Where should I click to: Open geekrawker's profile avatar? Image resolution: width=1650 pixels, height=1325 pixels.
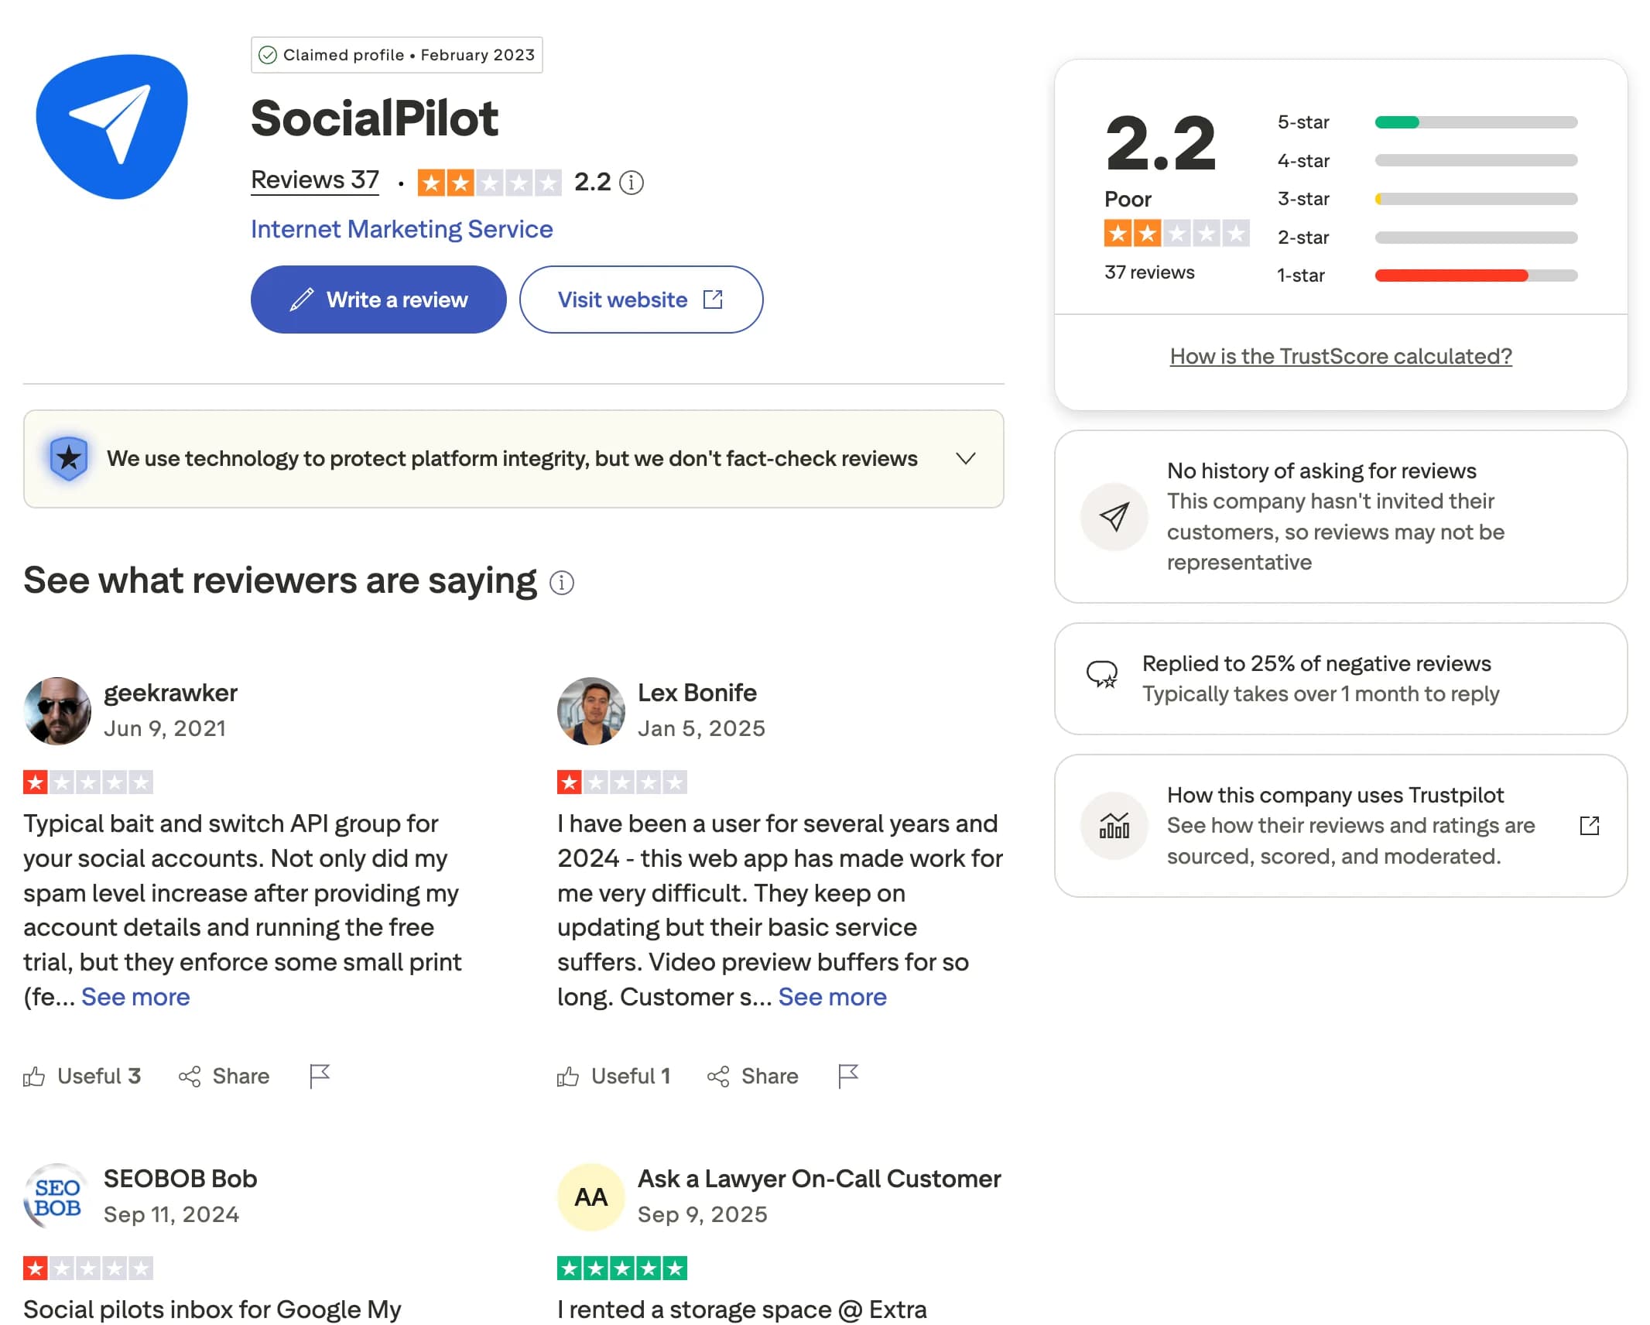tap(57, 711)
